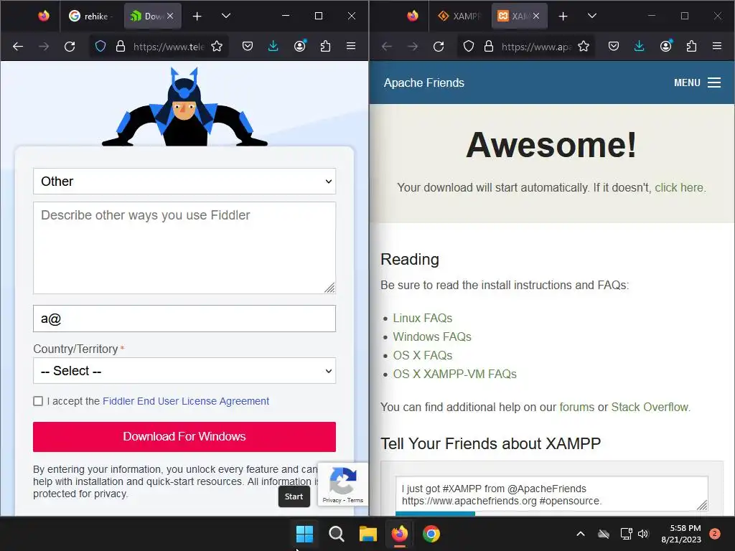Screen dimensions: 735x551
Task: Click XAMPP share message text box
Action: 552,494
